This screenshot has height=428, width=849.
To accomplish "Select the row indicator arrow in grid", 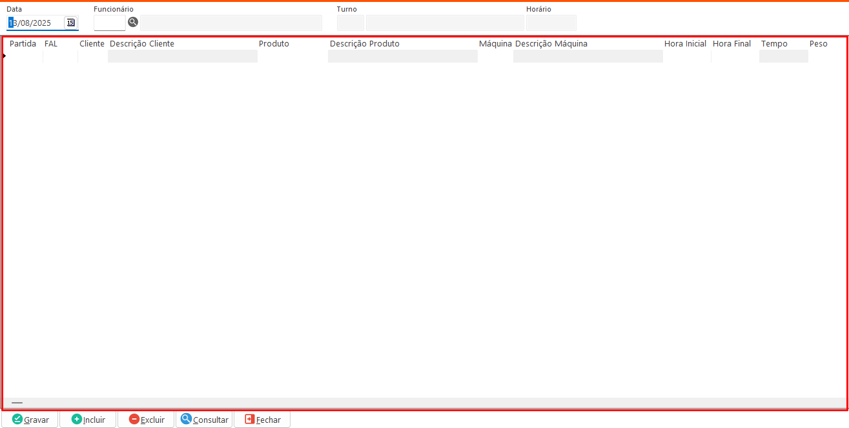I will pyautogui.click(x=5, y=56).
